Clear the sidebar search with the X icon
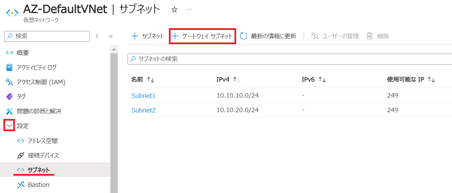452x193 pixels. tap(97, 36)
